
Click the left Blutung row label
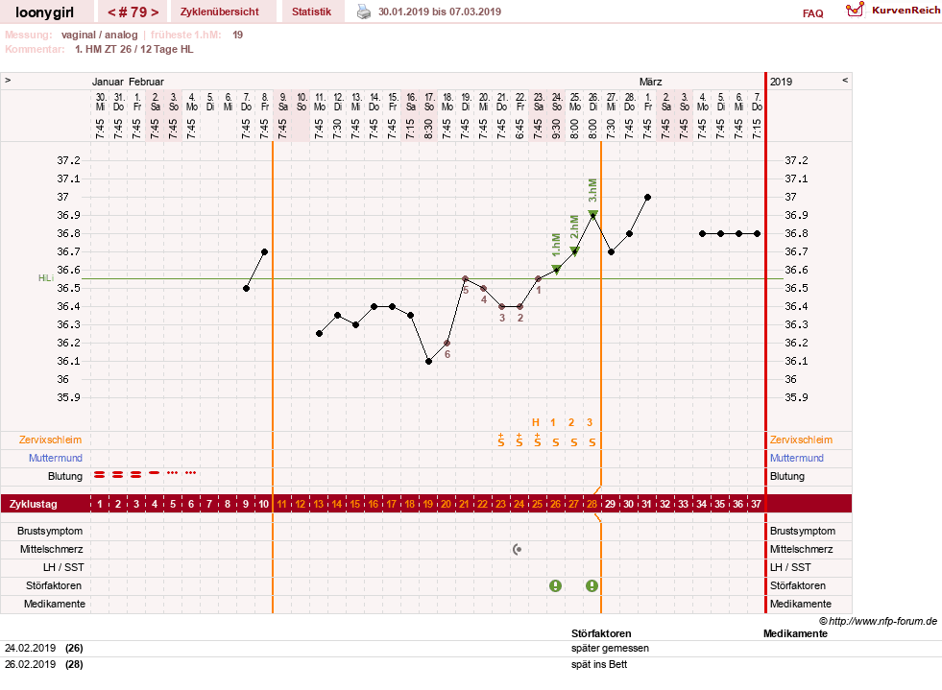pyautogui.click(x=65, y=476)
